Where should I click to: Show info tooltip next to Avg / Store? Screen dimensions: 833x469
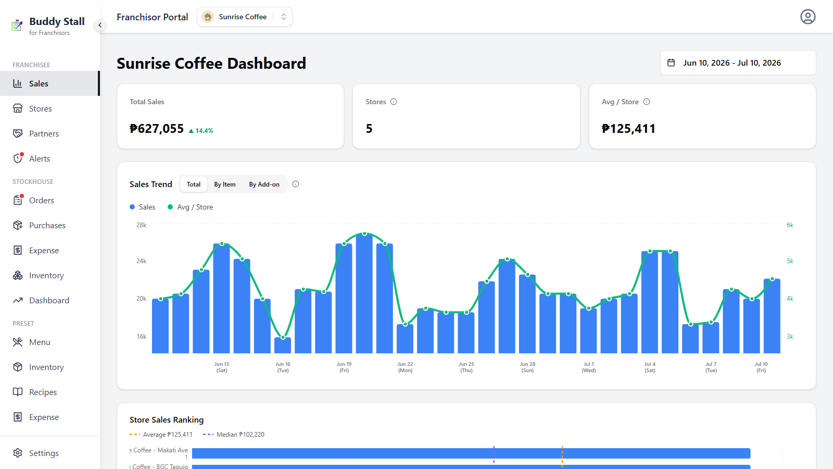coord(647,102)
